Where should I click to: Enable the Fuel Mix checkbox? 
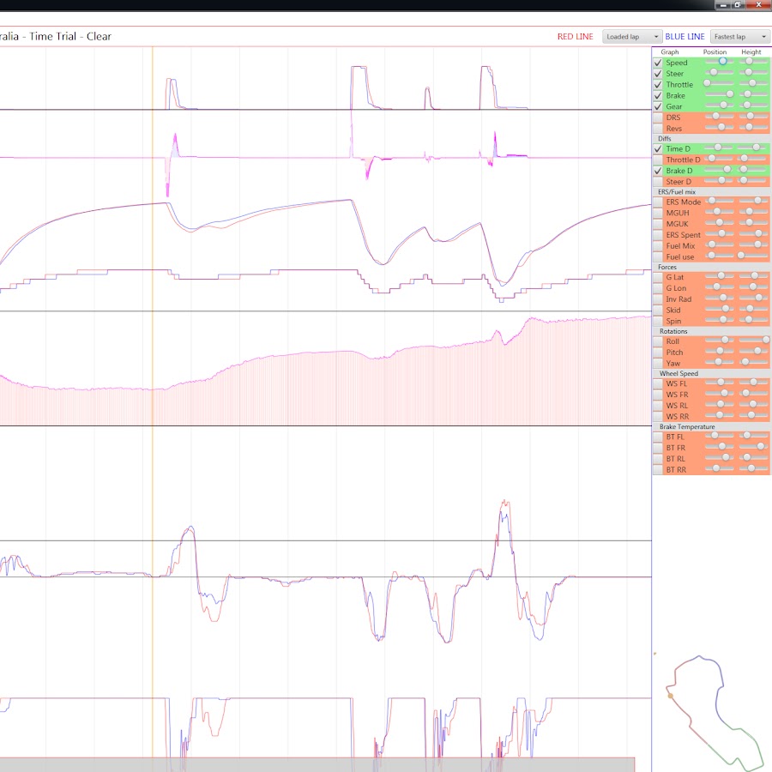pyautogui.click(x=658, y=245)
